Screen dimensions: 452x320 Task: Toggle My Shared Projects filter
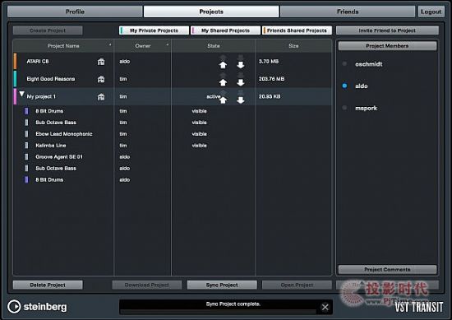[x=225, y=30]
